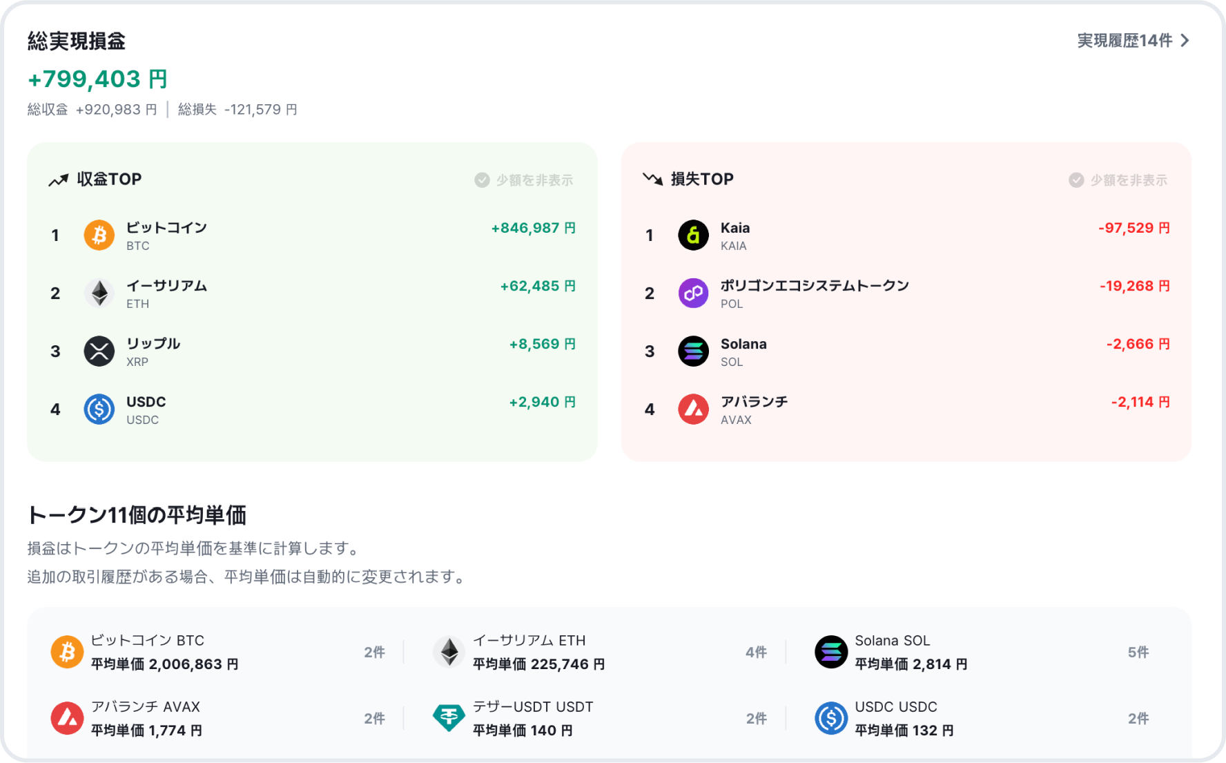Expand 実現履歴14件 with the right chevron
Image resolution: width=1226 pixels, height=763 pixels.
point(1185,40)
